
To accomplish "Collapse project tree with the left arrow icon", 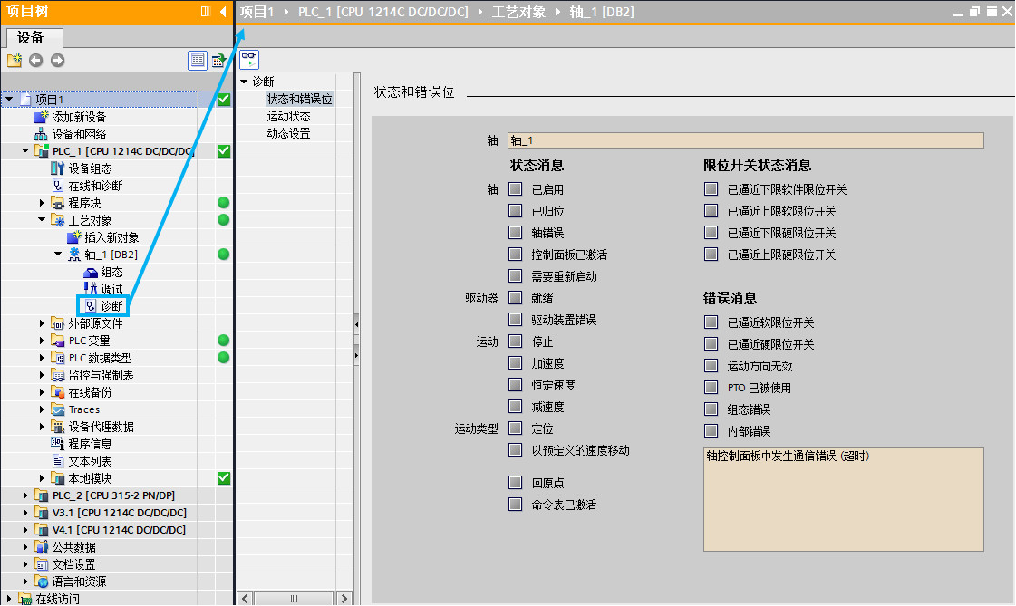I will 223,11.
